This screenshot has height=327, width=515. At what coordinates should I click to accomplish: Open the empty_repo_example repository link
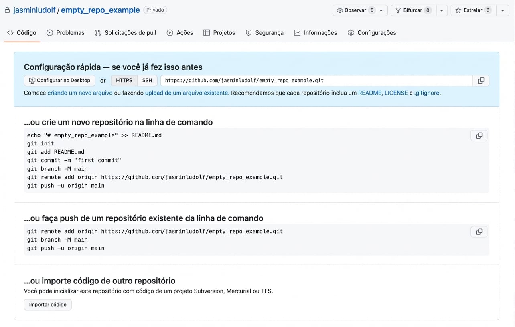[100, 10]
